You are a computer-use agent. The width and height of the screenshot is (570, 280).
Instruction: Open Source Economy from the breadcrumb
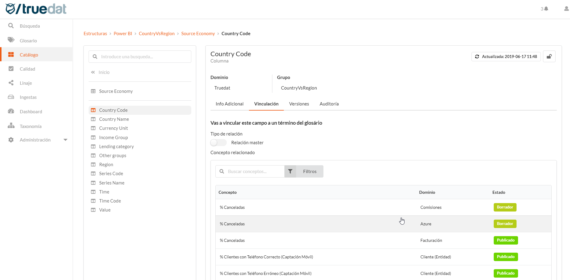pos(198,33)
